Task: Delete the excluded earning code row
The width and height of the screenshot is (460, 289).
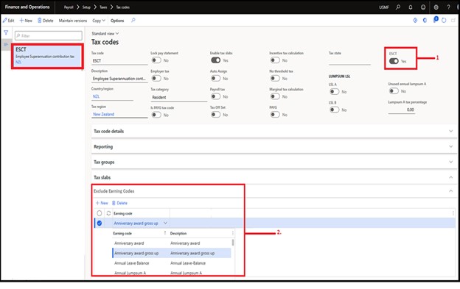Action: tap(119, 203)
